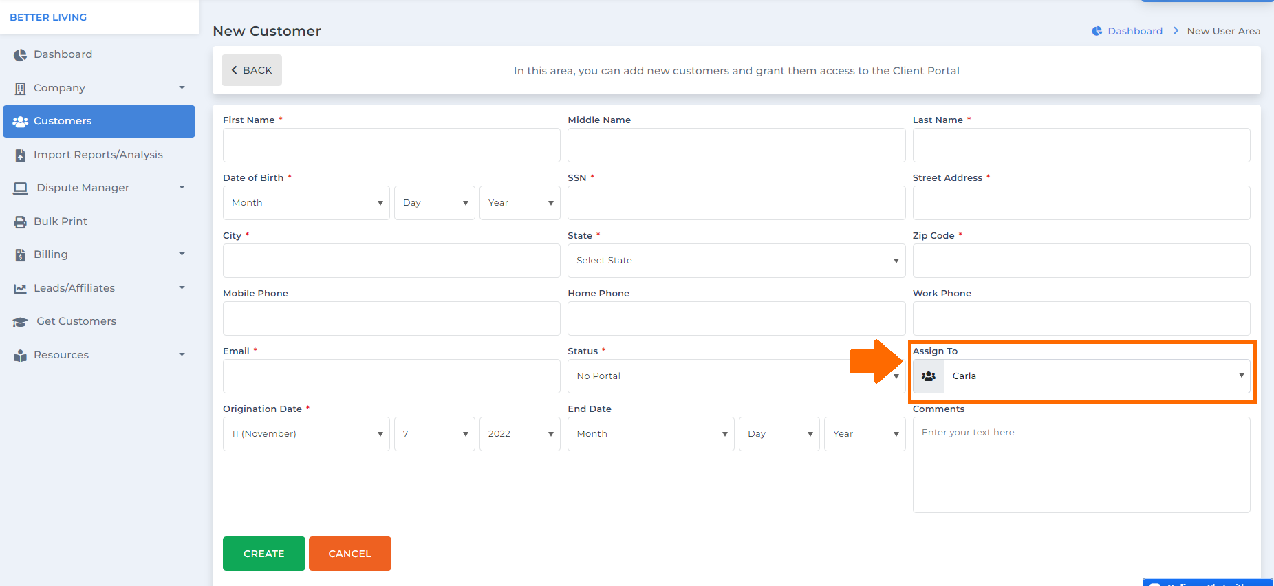Open Import Reports/Analysis menu item
The width and height of the screenshot is (1274, 586).
[x=99, y=155]
